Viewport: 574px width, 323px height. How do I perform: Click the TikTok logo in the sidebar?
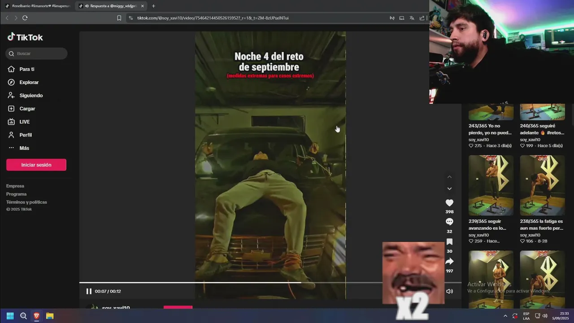[x=25, y=37]
